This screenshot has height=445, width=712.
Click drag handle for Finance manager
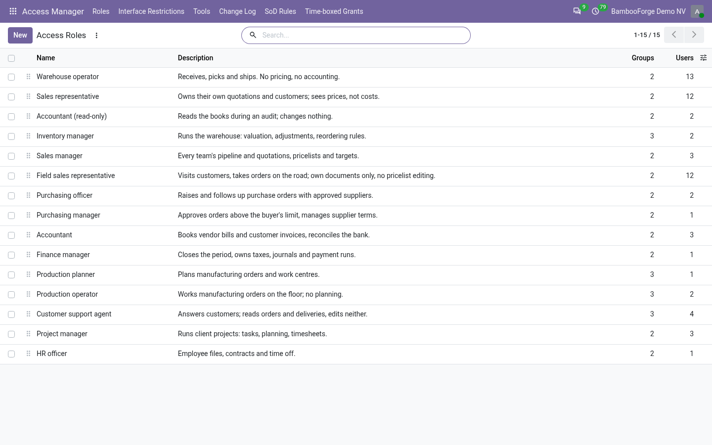click(28, 255)
